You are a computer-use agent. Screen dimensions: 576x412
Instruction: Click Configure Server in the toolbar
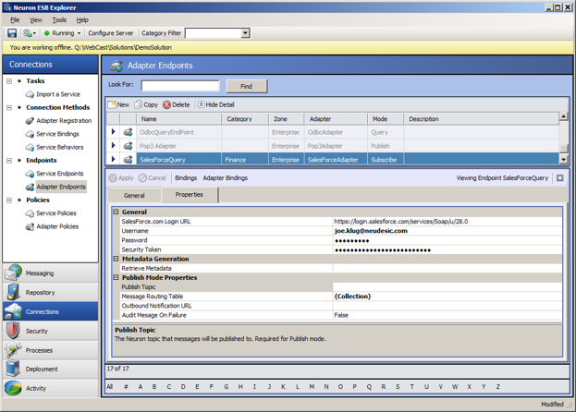(110, 33)
